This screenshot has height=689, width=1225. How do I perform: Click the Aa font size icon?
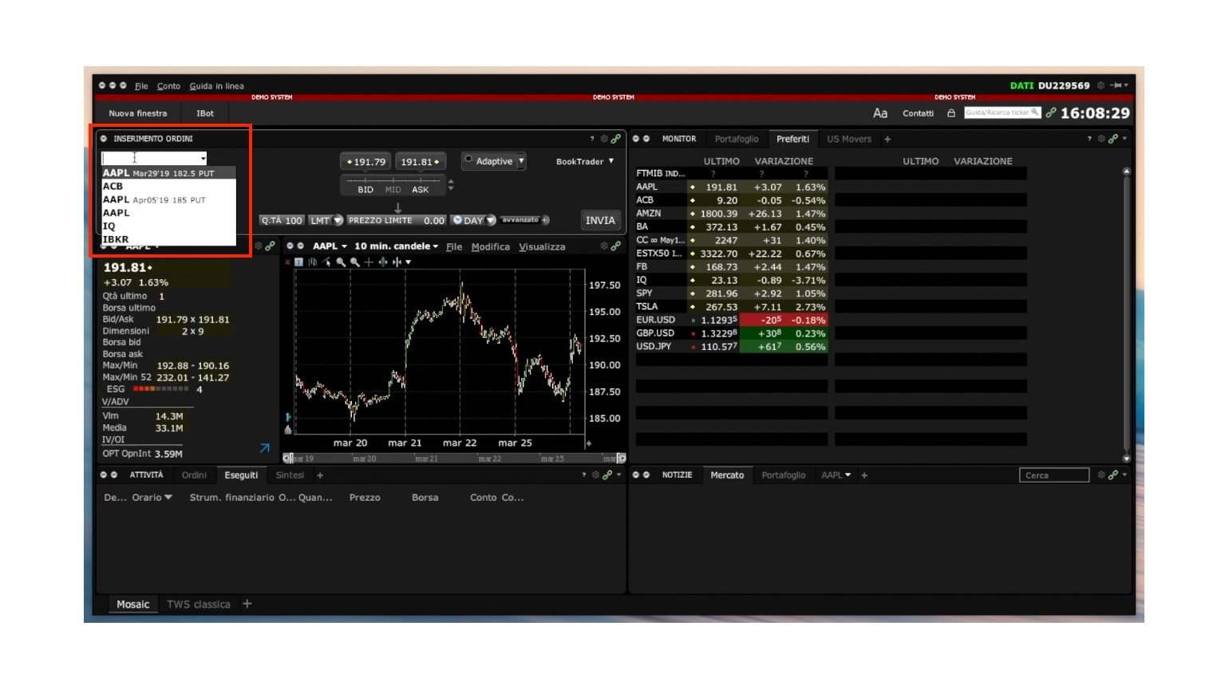point(879,113)
